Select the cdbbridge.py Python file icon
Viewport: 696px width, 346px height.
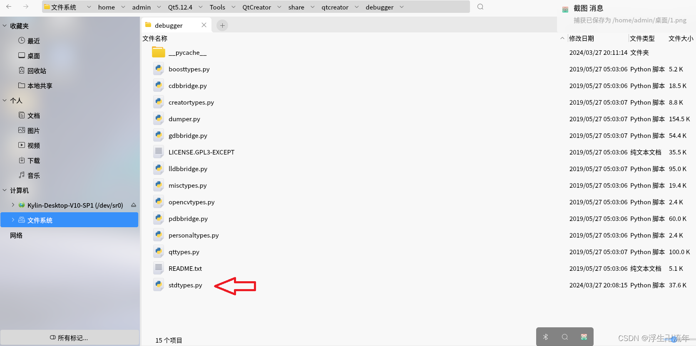pos(159,86)
